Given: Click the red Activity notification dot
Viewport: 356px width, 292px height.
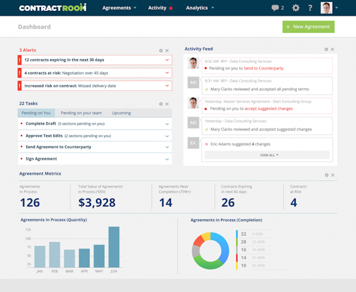Looking at the screenshot, I should pyautogui.click(x=171, y=8).
